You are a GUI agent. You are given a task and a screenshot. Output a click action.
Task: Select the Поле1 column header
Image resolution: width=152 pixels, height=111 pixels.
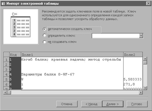[x=72, y=54]
